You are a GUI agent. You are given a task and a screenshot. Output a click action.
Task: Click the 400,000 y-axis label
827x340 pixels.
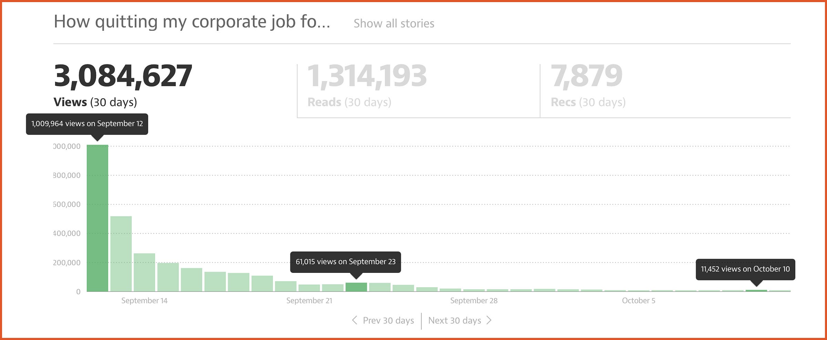[67, 233]
